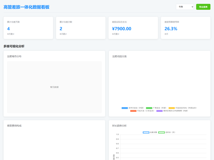Click the 1.0 y-axis label in trend chart
The image size is (214, 160).
tap(117, 134)
